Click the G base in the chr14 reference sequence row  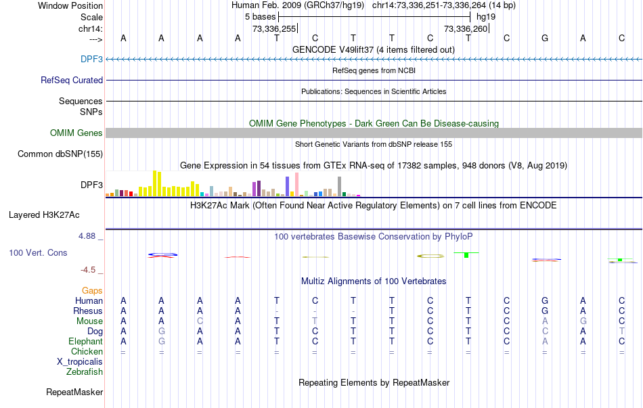545,38
